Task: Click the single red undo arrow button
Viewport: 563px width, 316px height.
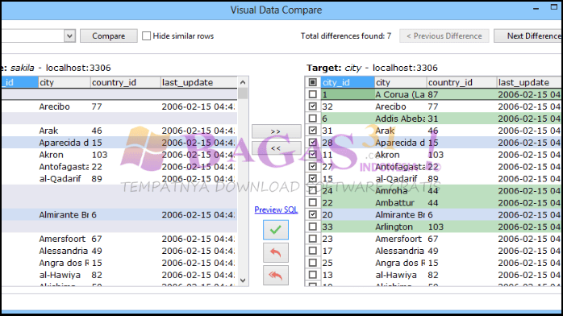Action: tap(275, 253)
